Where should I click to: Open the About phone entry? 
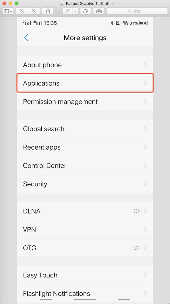click(x=85, y=65)
